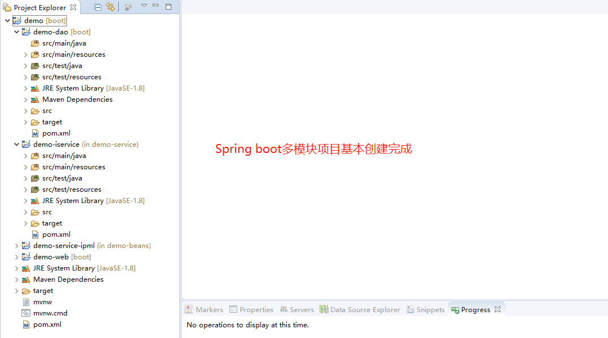
Task: Click src/test/resources folder icon in demo-iservice
Action: [35, 190]
